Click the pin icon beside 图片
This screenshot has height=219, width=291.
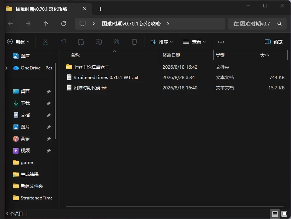coord(48,127)
